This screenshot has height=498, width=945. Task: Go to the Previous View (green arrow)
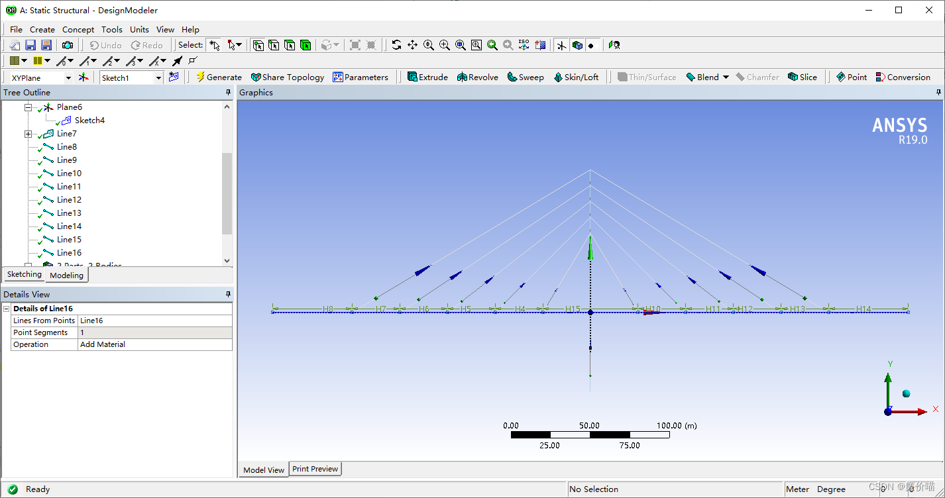coord(492,45)
